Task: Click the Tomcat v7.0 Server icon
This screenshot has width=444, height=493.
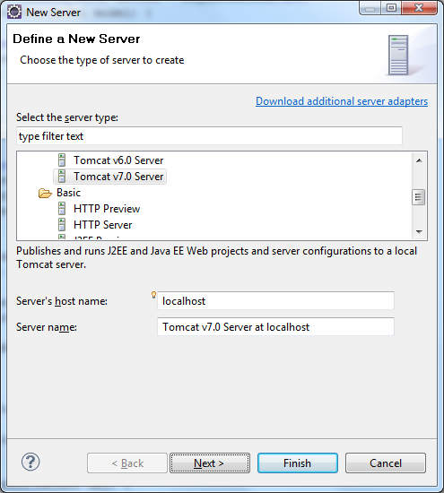Action: 62,177
